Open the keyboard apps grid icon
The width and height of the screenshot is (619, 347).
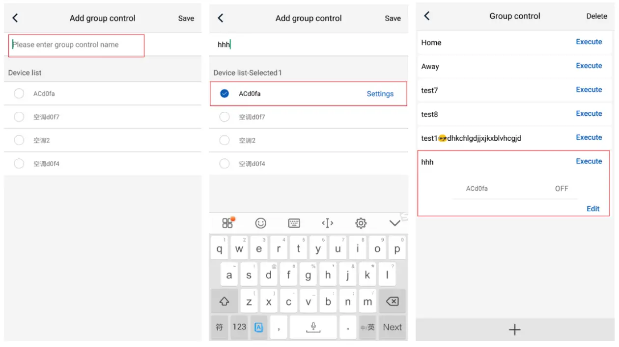coord(227,222)
